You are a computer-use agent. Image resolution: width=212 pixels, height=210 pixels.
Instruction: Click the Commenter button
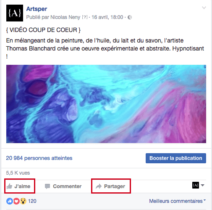(x=63, y=186)
